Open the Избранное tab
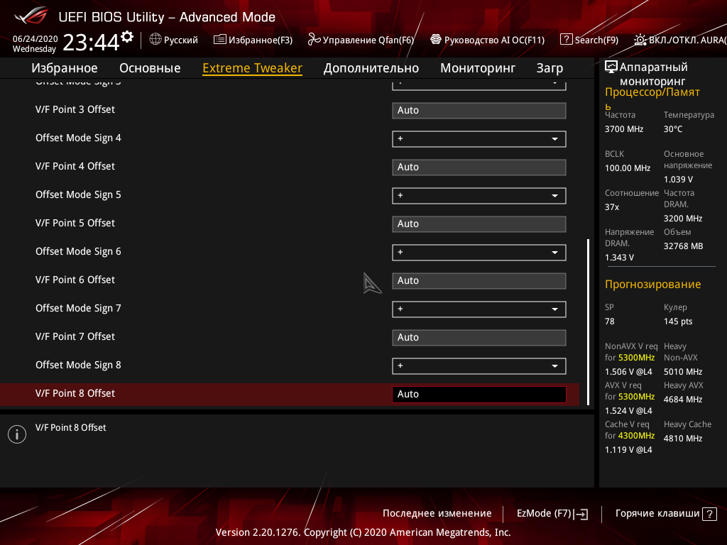This screenshot has width=727, height=545. pyautogui.click(x=65, y=68)
